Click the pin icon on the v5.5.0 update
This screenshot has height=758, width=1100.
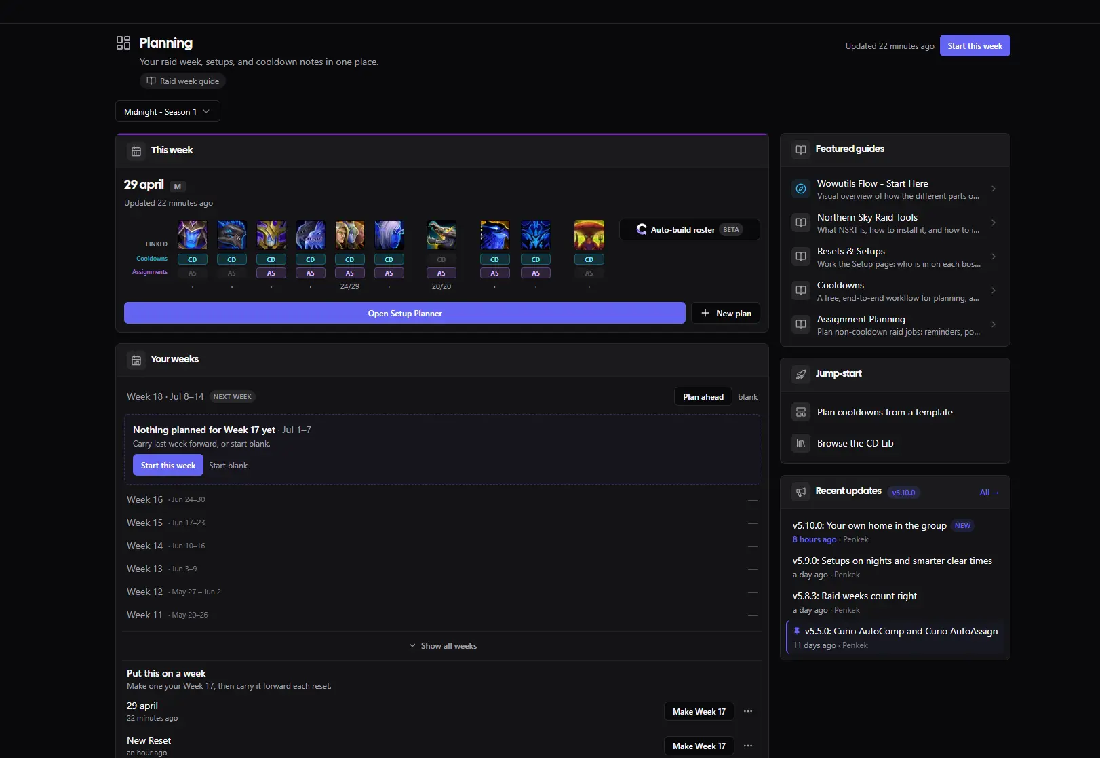coord(797,631)
